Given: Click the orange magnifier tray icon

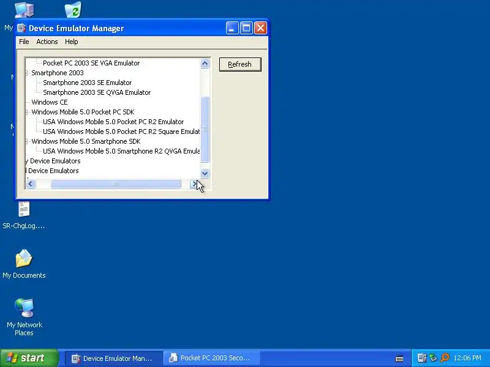Looking at the screenshot, I should pos(445,358).
